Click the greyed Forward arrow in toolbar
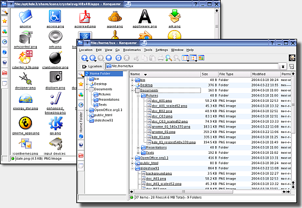The width and height of the screenshot is (302, 208). tap(100, 58)
